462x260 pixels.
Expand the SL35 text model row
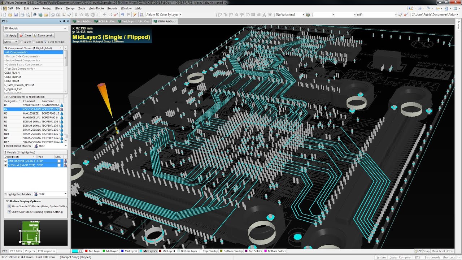[x=5, y=165]
